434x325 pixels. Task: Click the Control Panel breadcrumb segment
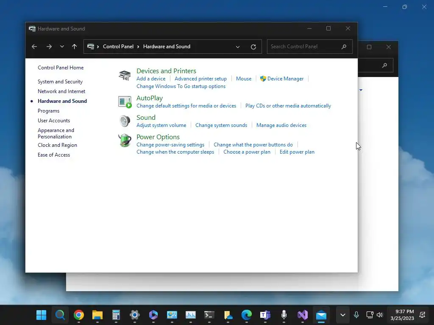point(118,47)
